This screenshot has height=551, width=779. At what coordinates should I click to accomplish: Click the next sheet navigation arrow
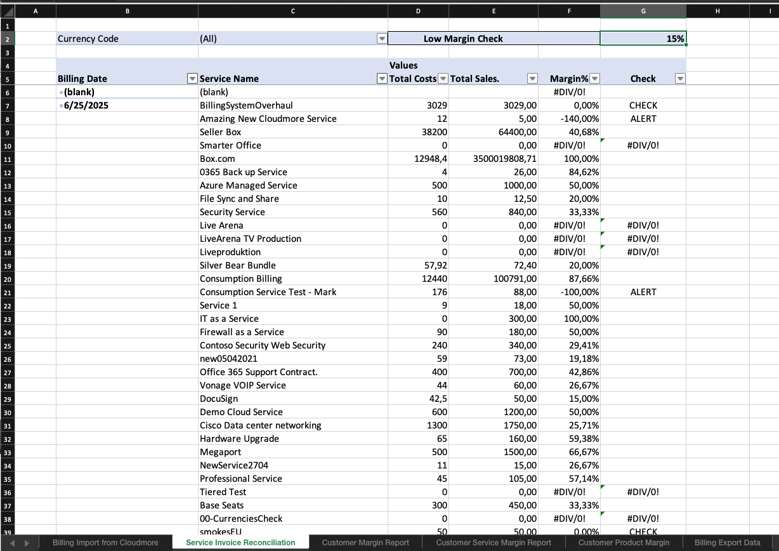tap(27, 543)
